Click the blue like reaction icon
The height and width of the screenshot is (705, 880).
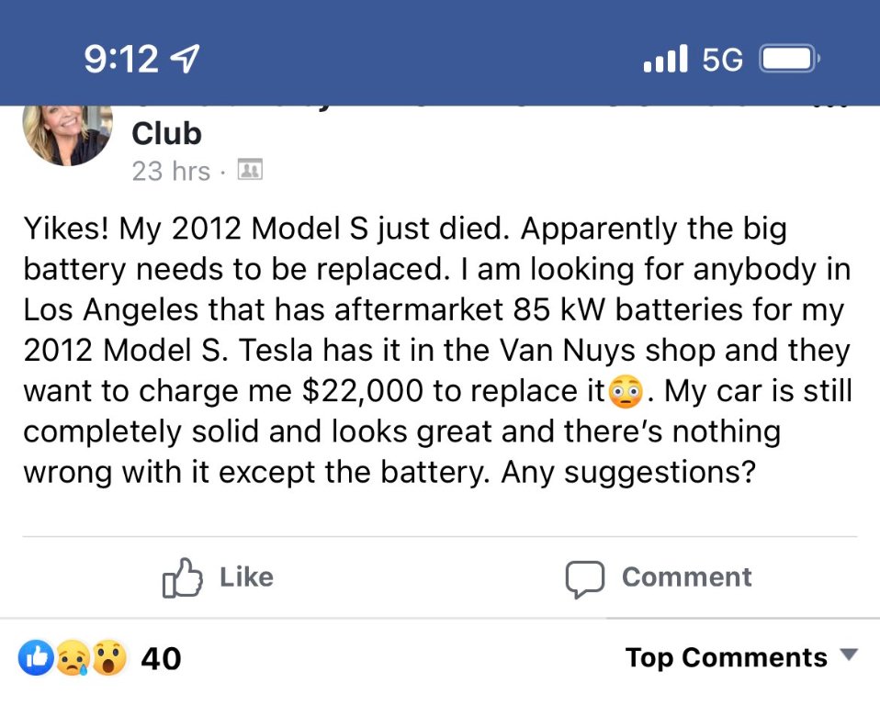coord(37,657)
